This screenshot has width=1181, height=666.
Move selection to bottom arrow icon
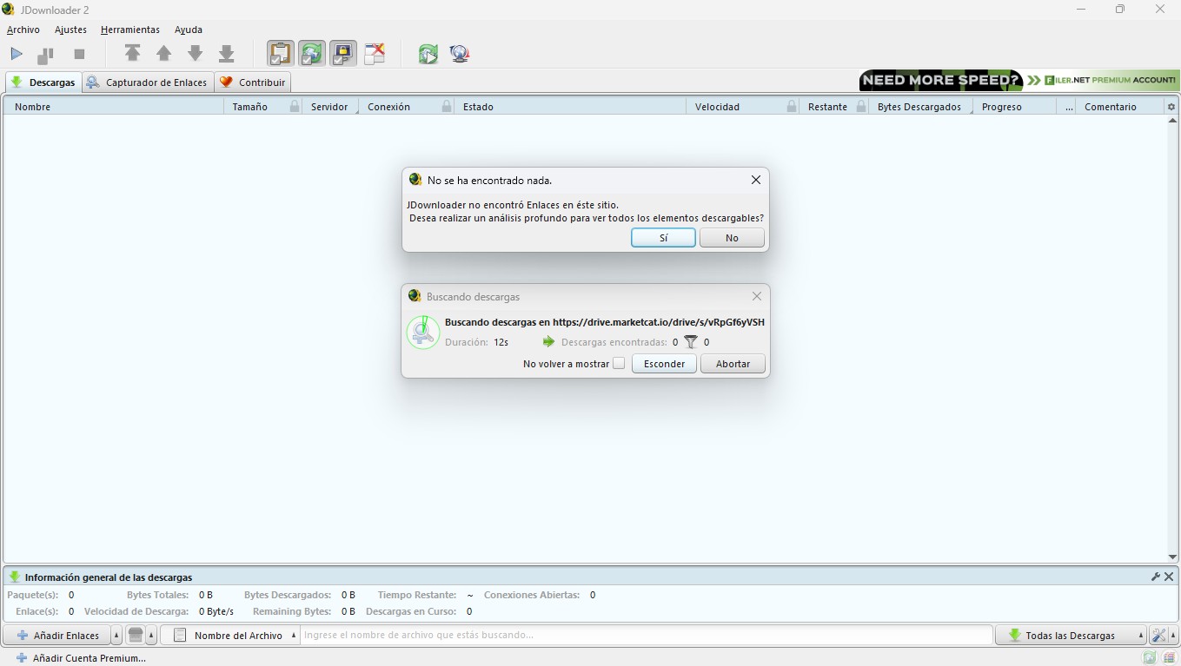[x=227, y=54]
